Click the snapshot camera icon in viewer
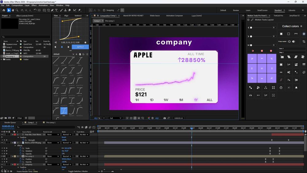Screen dimensions: 307x173 165,118
